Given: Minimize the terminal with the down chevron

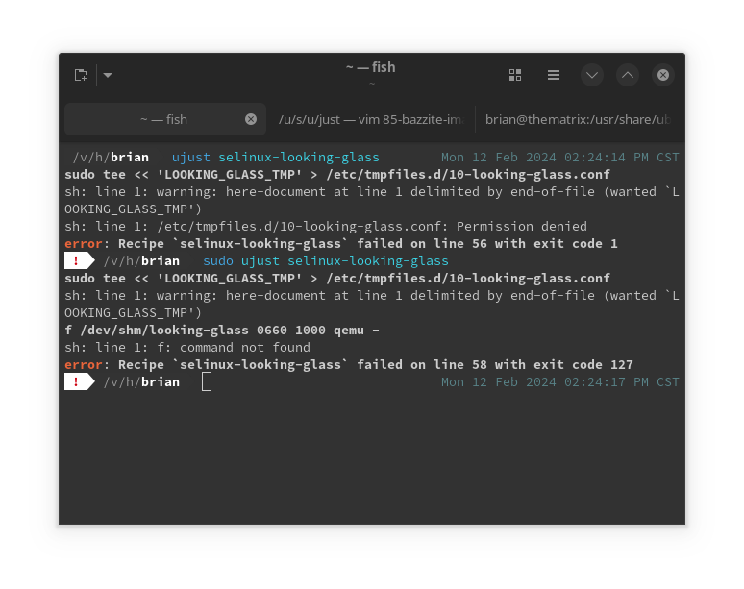Looking at the screenshot, I should pyautogui.click(x=592, y=75).
